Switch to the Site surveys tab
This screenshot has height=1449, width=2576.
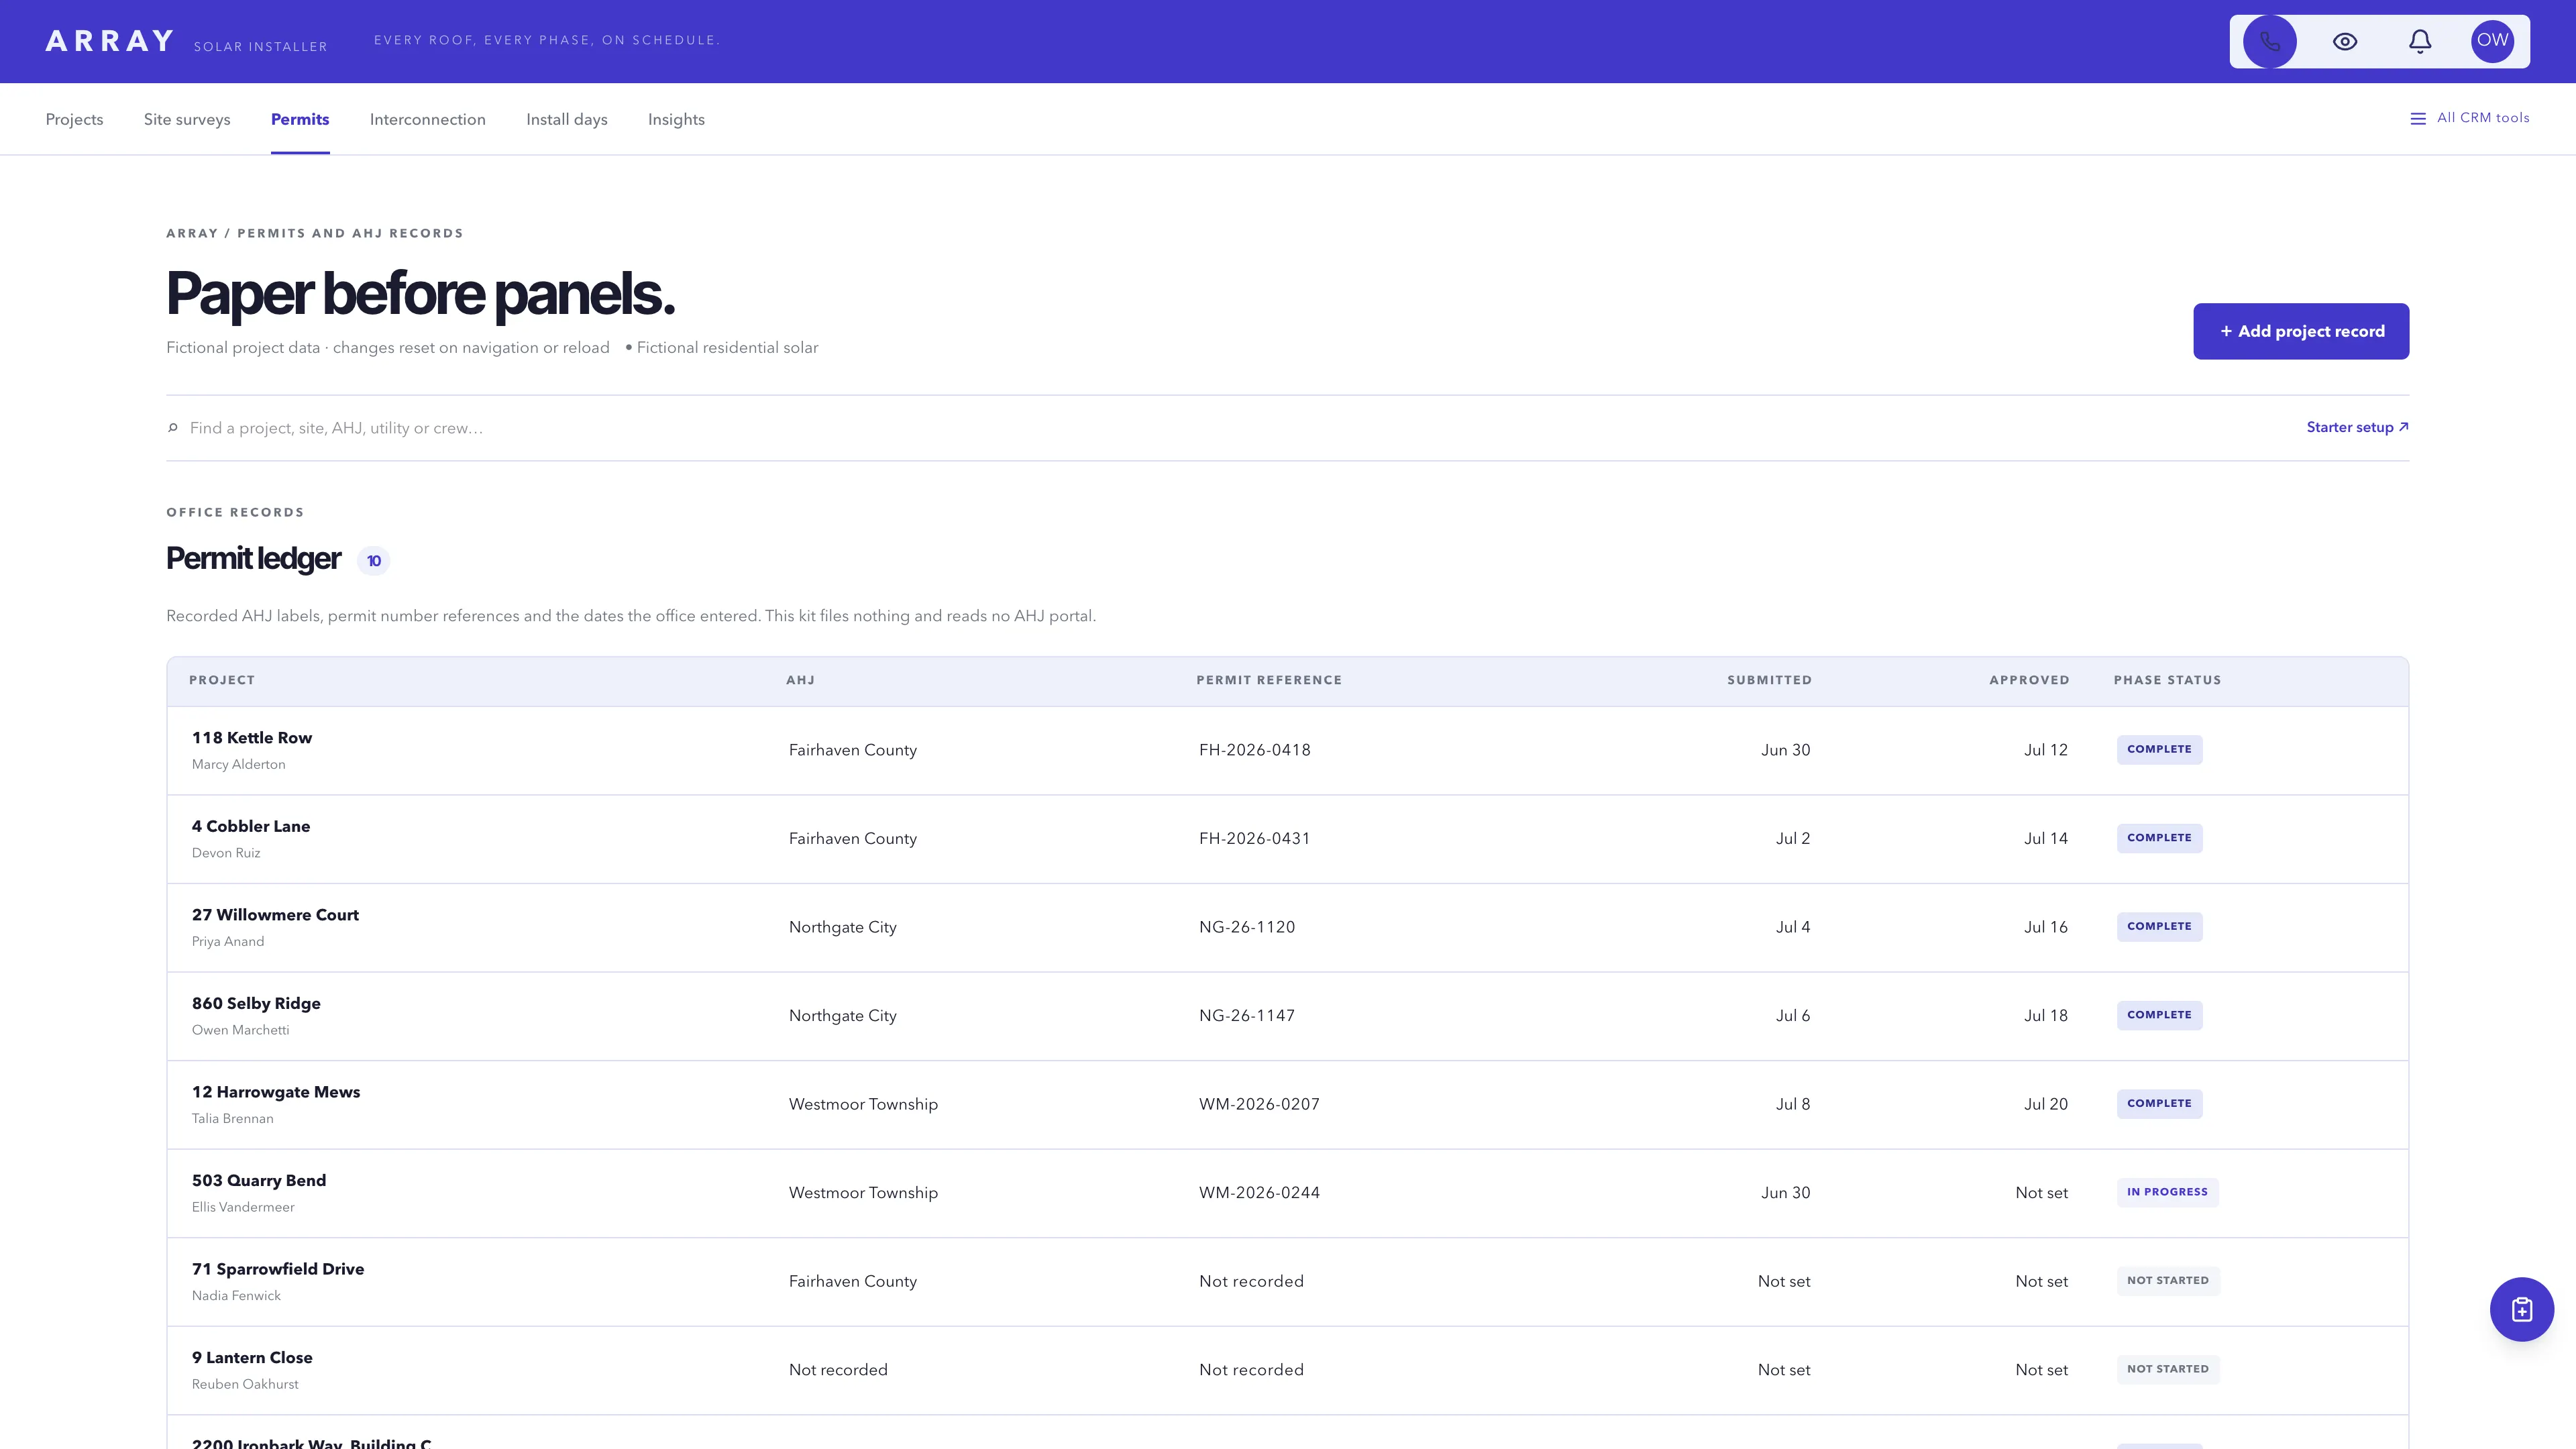[x=187, y=119]
